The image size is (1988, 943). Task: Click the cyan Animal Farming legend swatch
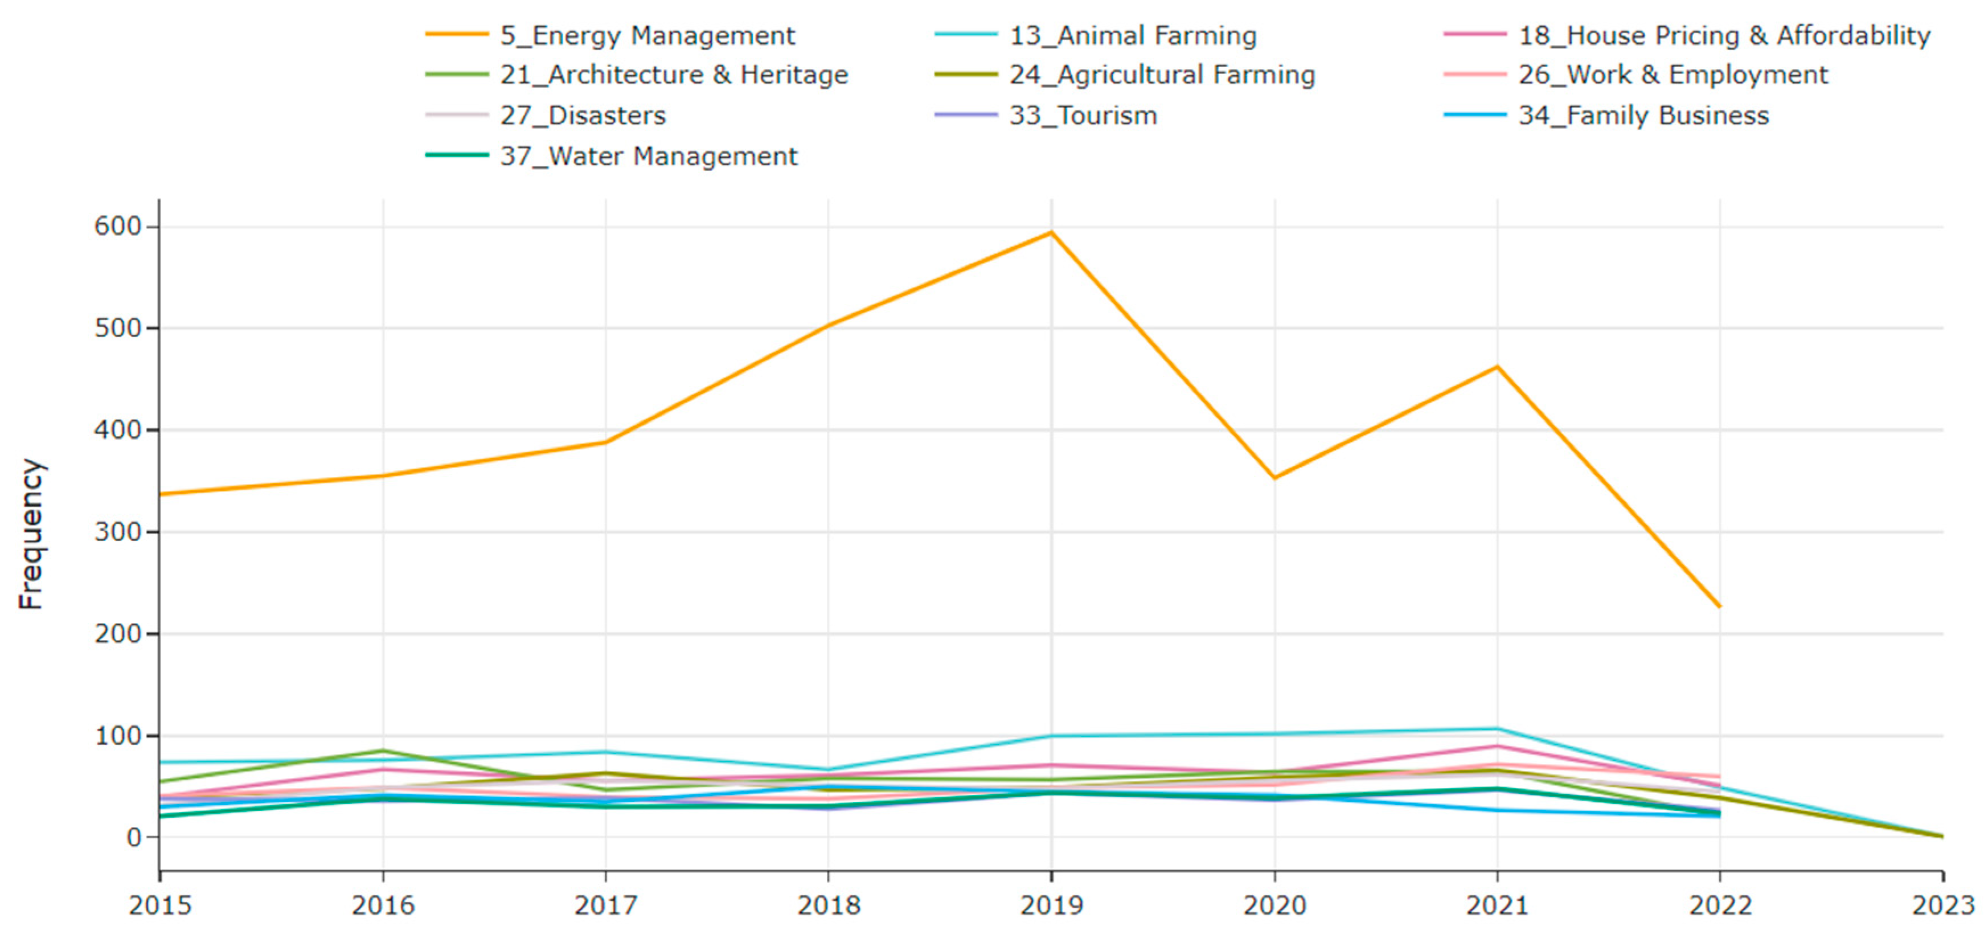tap(966, 35)
